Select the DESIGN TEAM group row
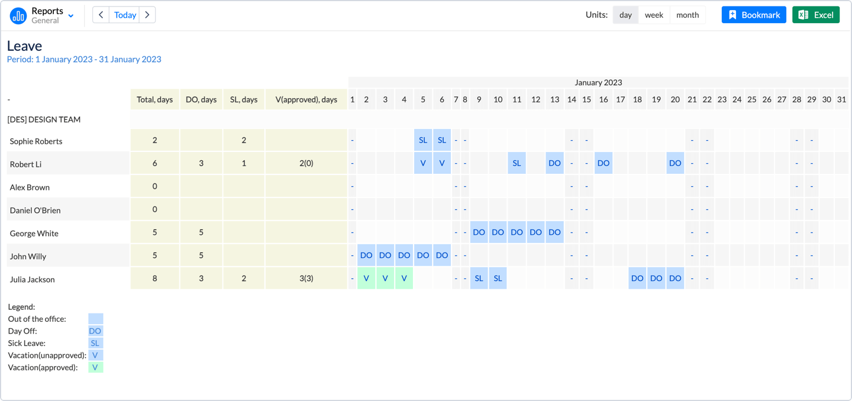 [x=44, y=119]
